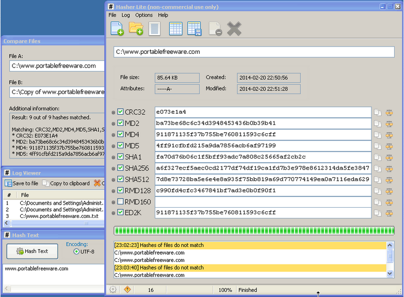Uncheck the ED2K checkbox
The image size is (404, 297).
(x=120, y=213)
